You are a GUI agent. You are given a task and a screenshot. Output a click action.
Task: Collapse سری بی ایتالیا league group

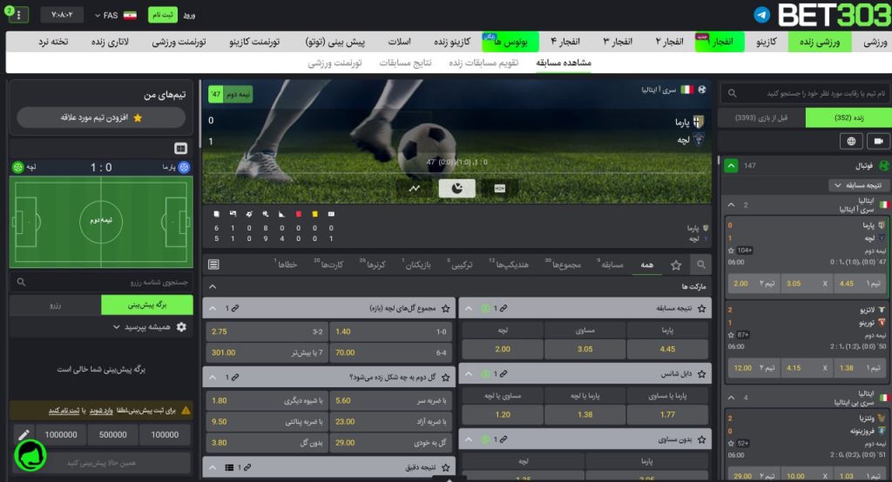tap(731, 398)
